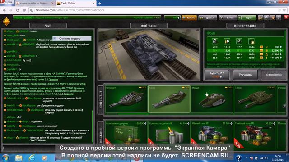
Task: Click the browser forward arrow
Action: pos(11,10)
